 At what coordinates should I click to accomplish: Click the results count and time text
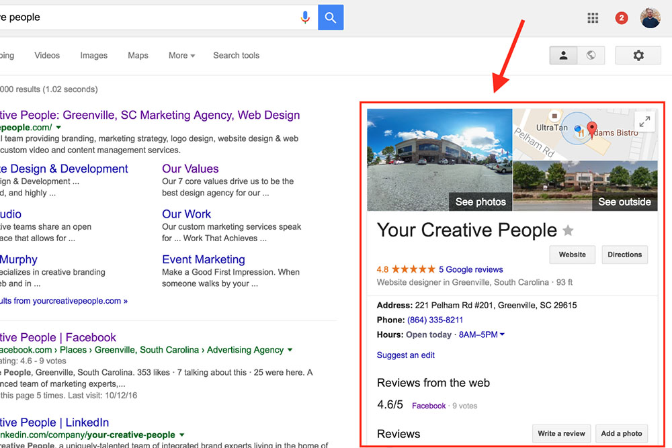(49, 89)
